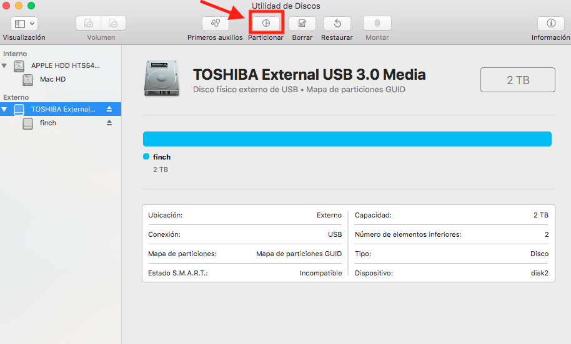The image size is (571, 344).
Task: Click the Particionar pie icon
Action: tap(266, 24)
